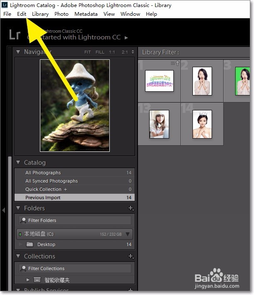Set Navigator zoom to FILL
The image size is (254, 295).
pos(100,52)
